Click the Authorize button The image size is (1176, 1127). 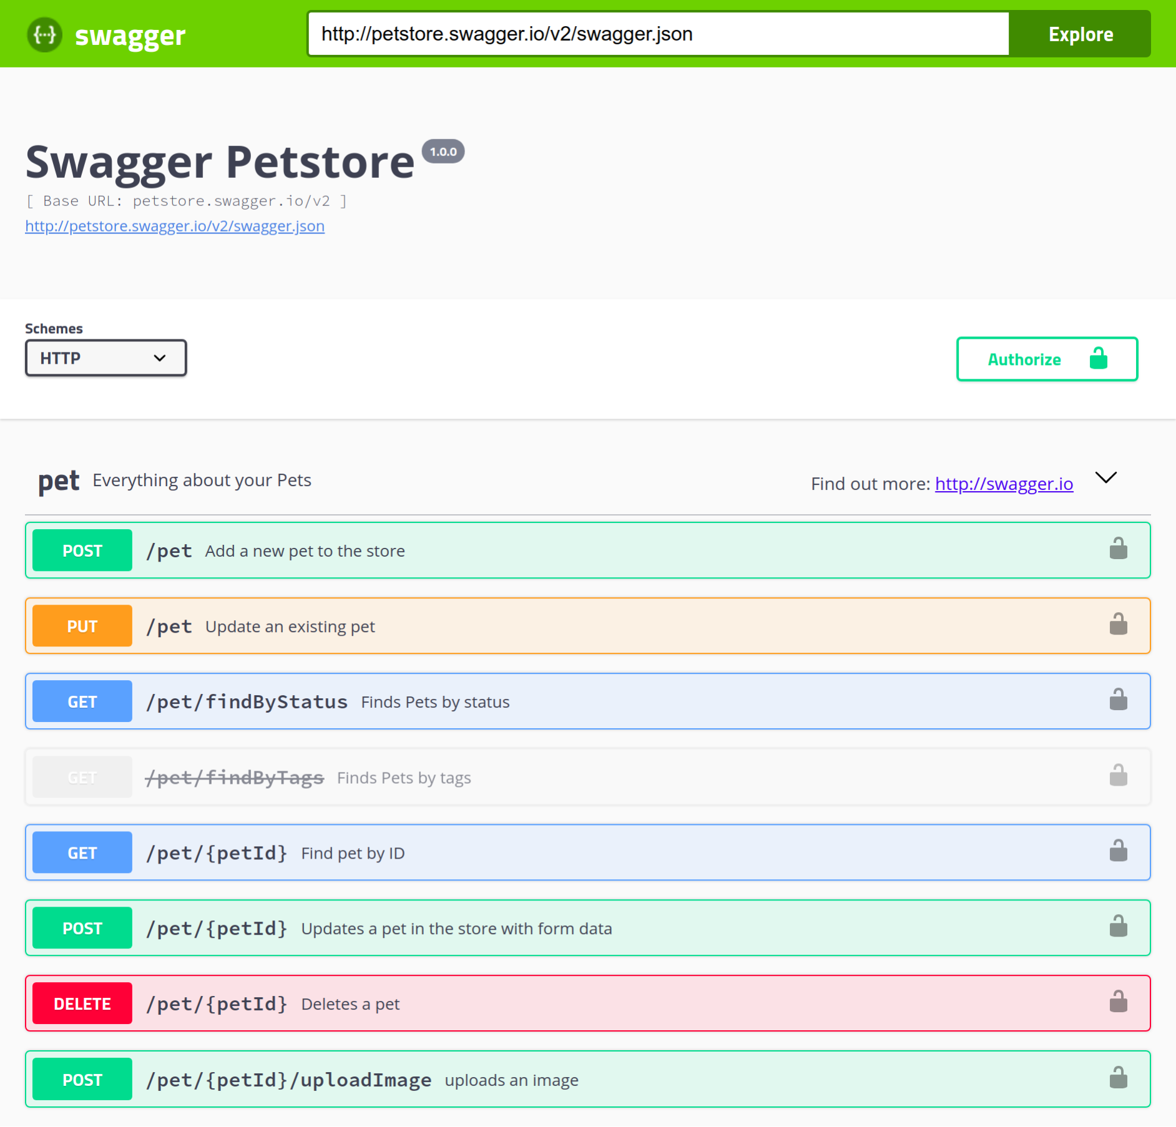(1047, 359)
